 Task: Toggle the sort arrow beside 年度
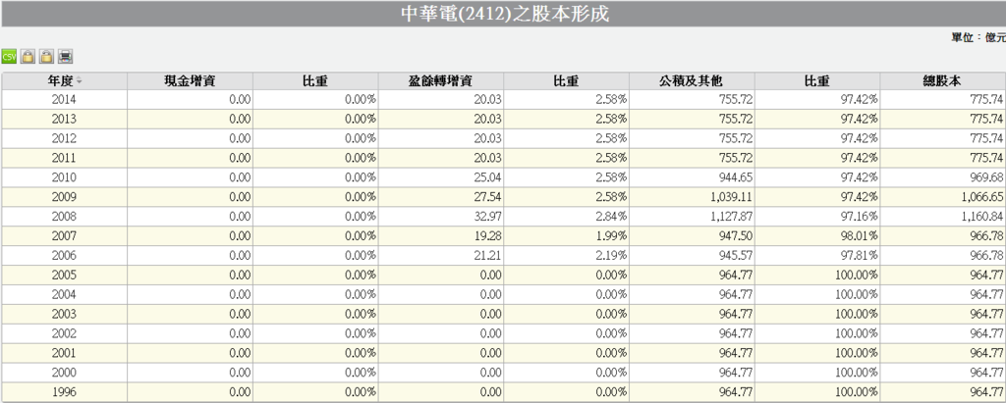[79, 81]
